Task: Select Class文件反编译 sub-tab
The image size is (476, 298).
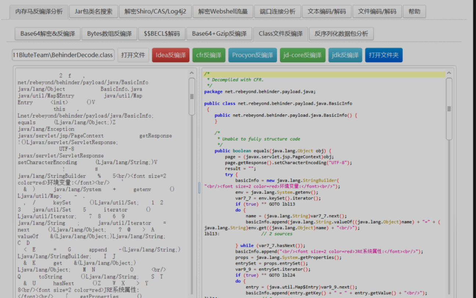Action: pyautogui.click(x=281, y=33)
